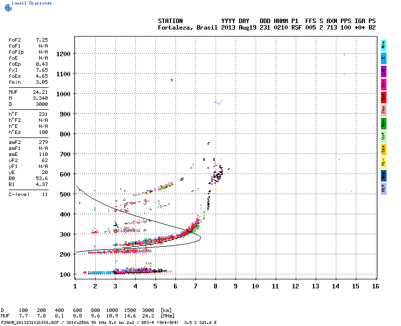Click the MUF value 24.21
This screenshot has height=326, width=401.
pos(40,92)
